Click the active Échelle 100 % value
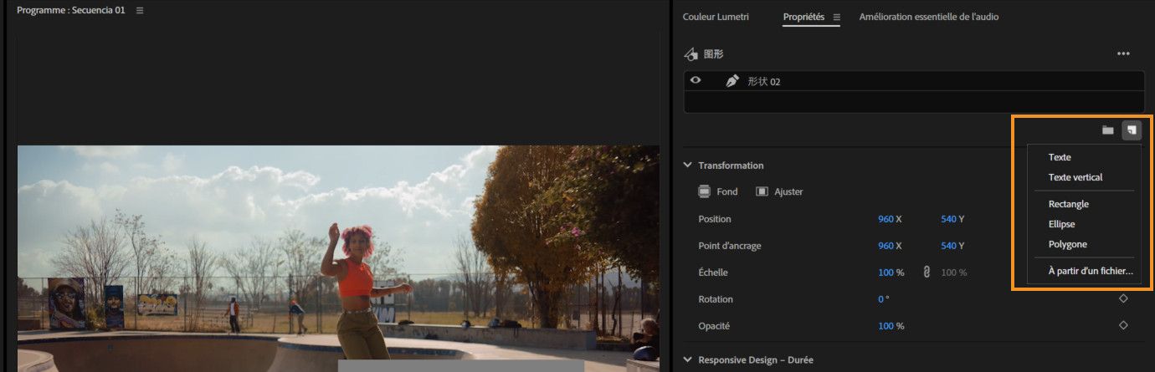The height and width of the screenshot is (372, 1155). (x=891, y=273)
